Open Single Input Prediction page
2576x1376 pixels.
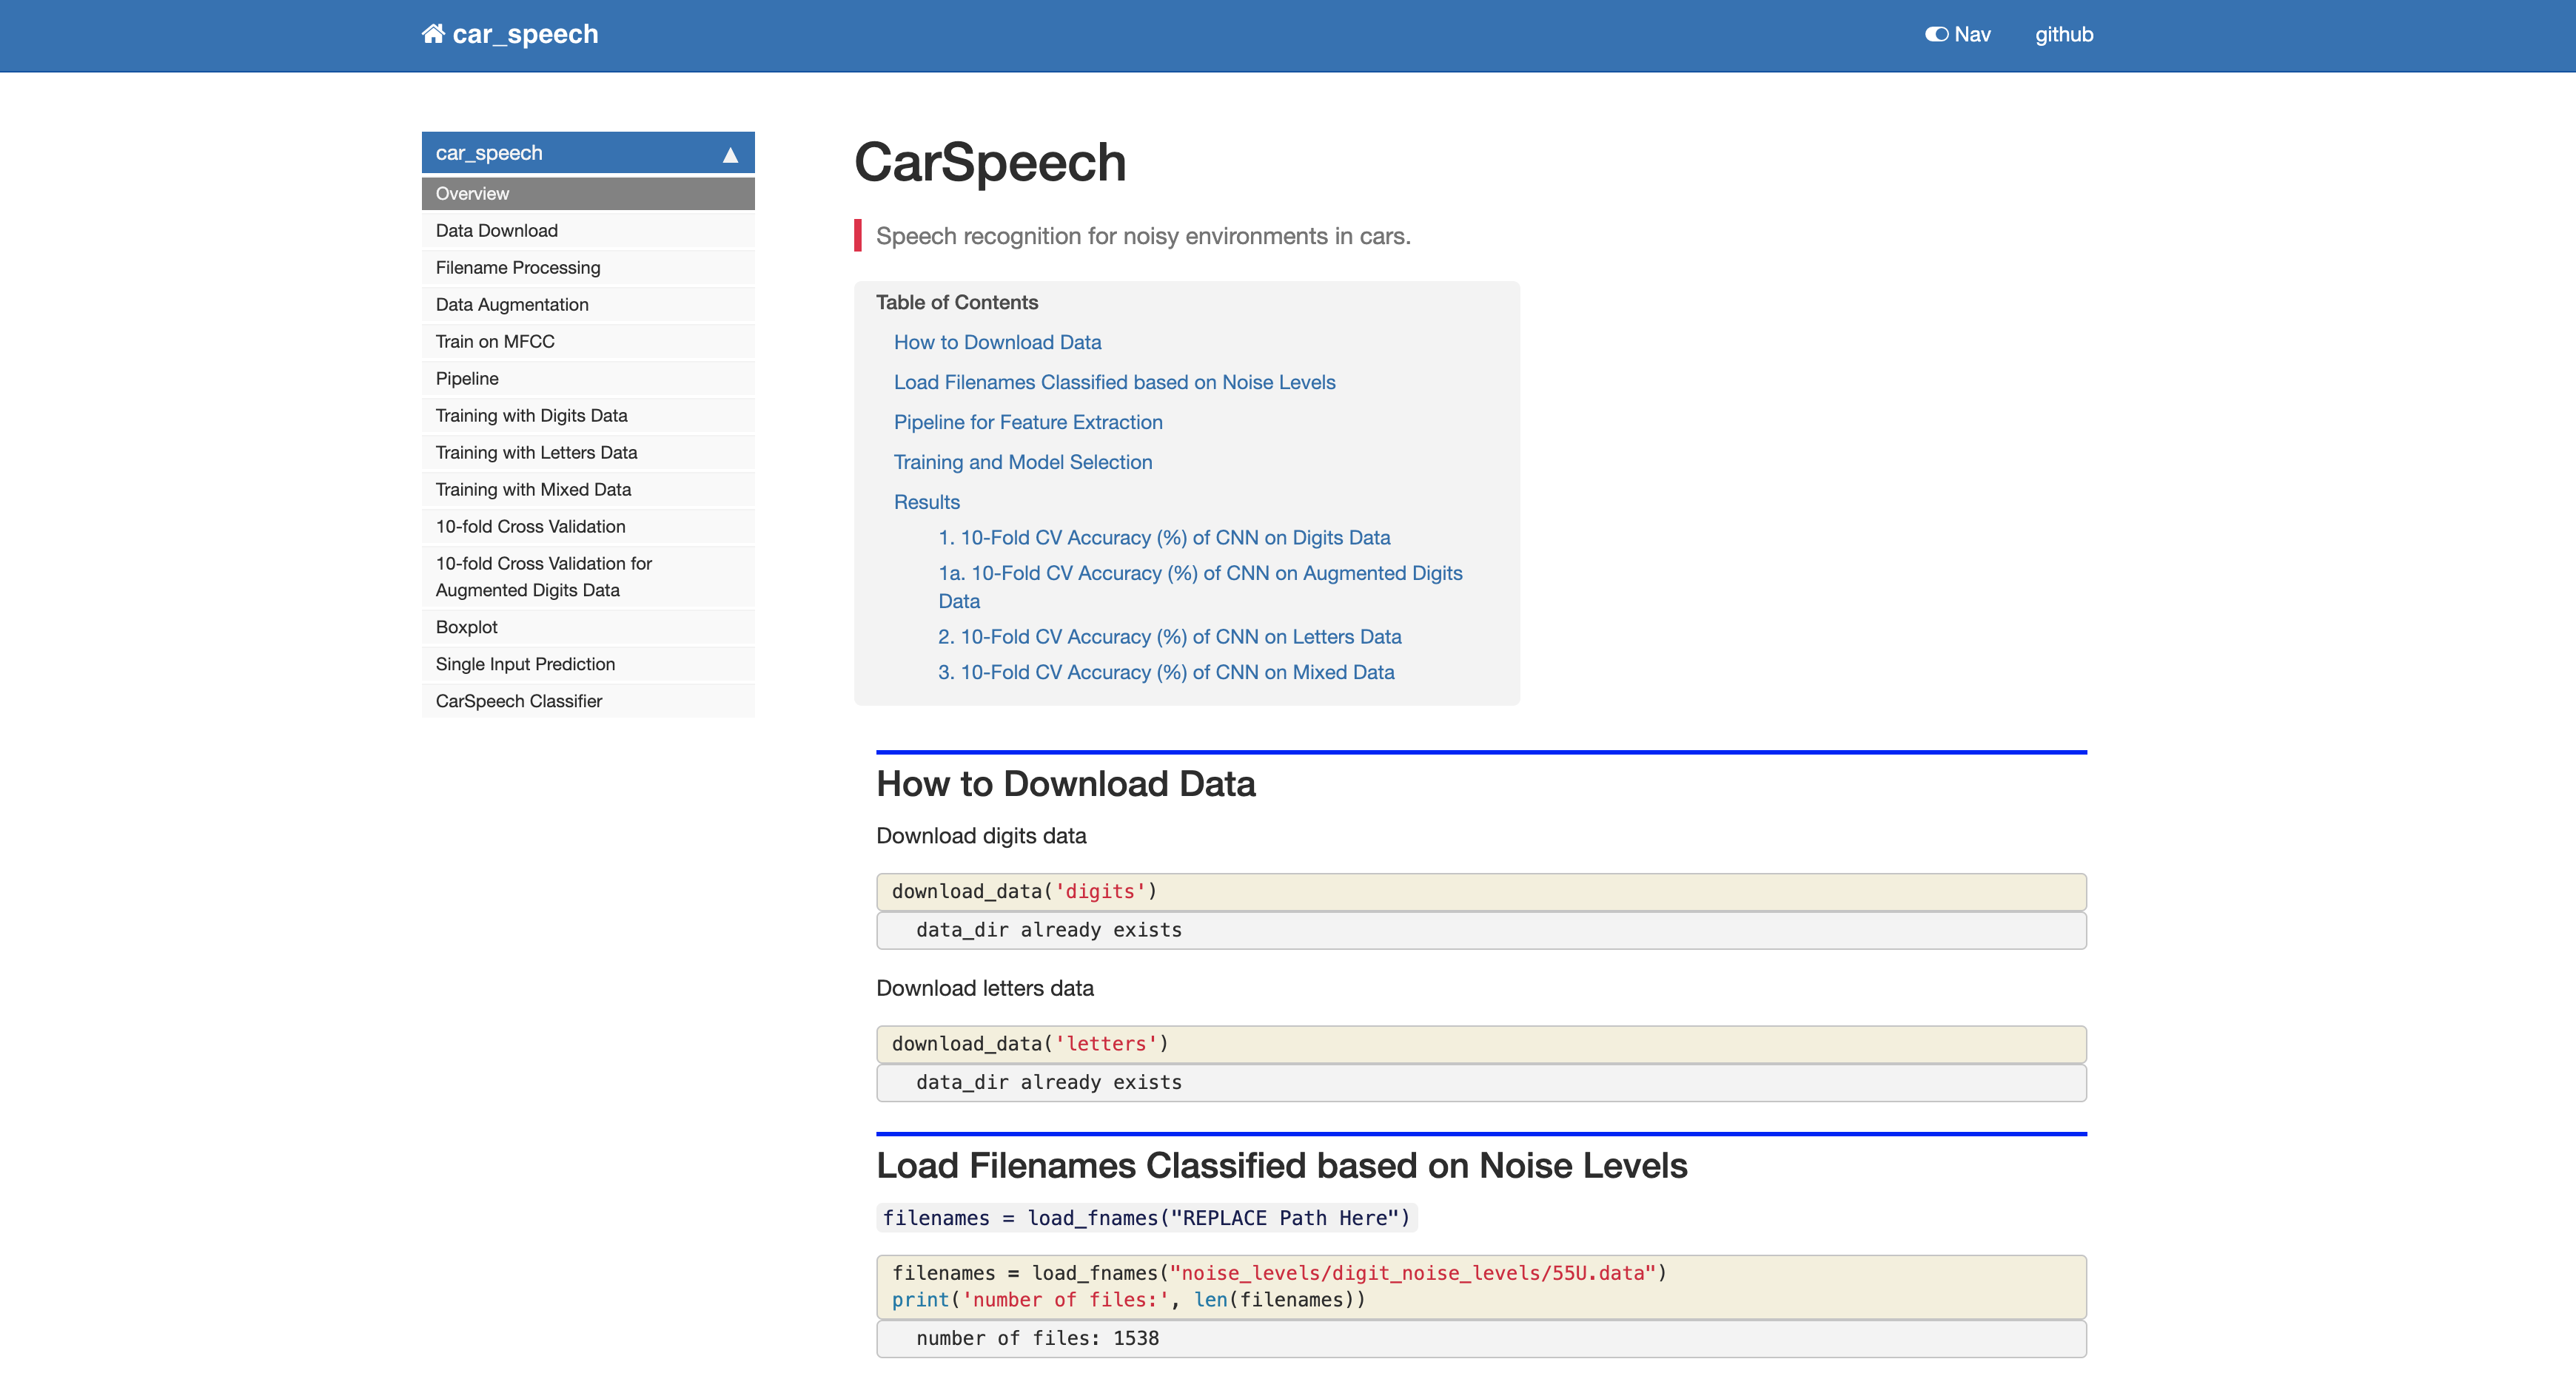click(x=524, y=664)
